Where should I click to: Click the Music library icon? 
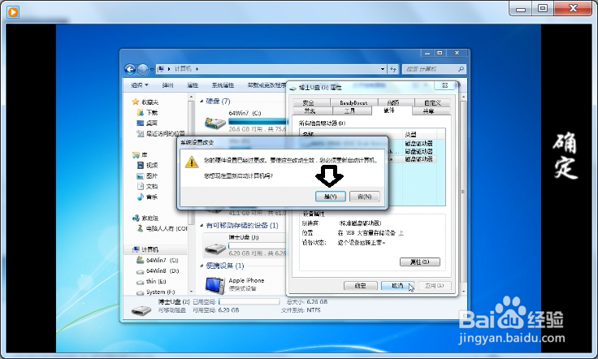tap(140, 197)
